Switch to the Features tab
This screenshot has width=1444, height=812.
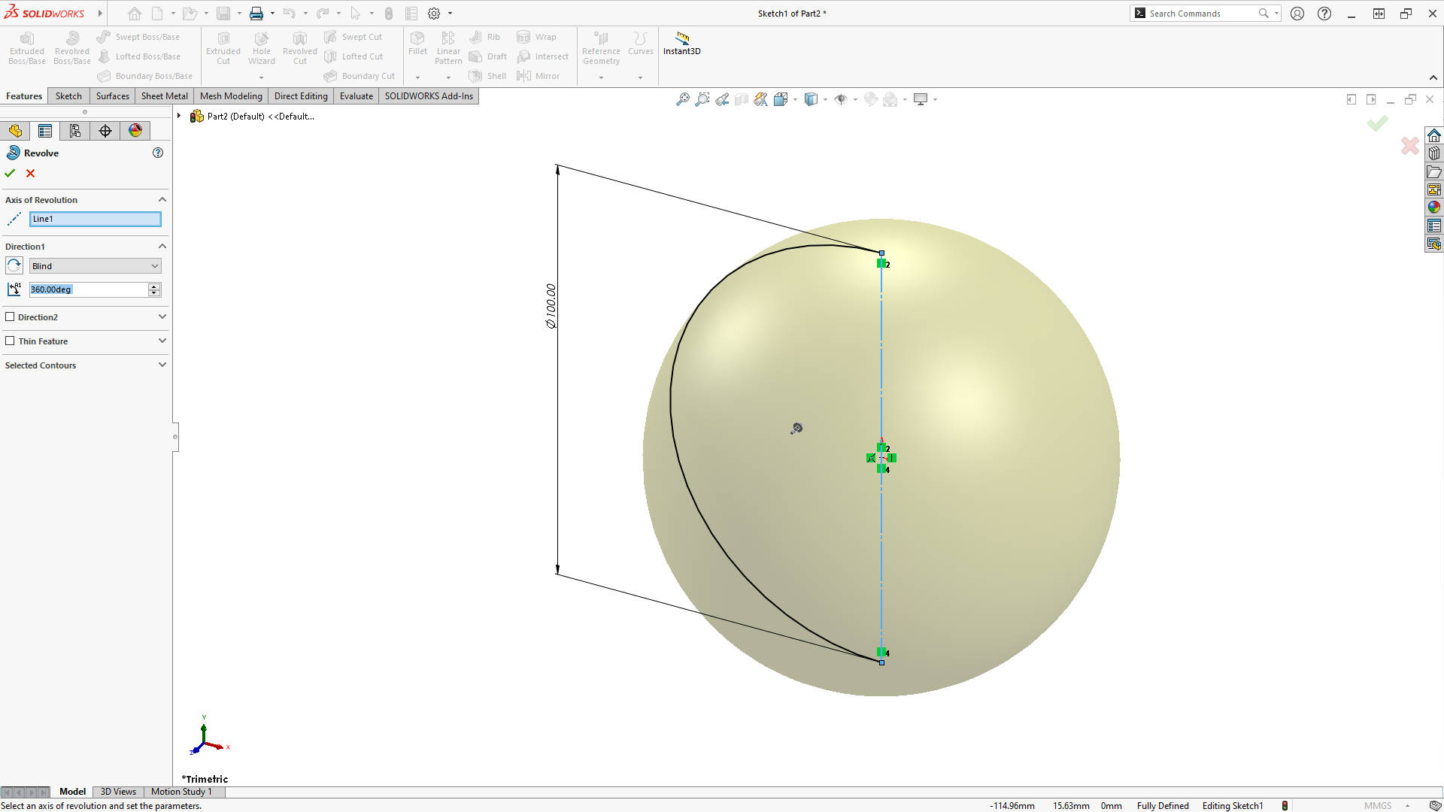coord(24,96)
